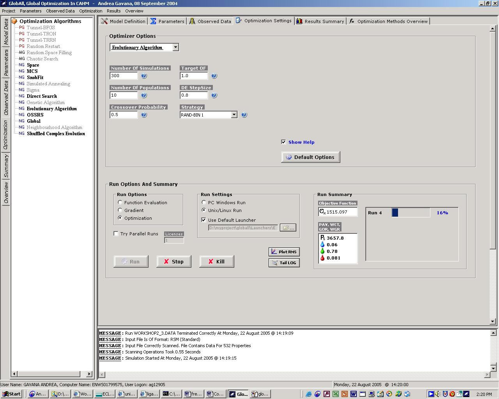Click help icon next to DE StepSize
Viewport: 499px width, 399px height.
point(214,95)
